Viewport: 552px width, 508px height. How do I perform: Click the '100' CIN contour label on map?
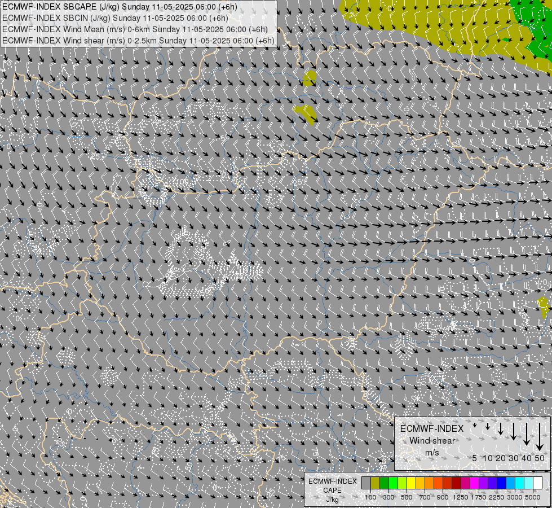tap(182, 182)
